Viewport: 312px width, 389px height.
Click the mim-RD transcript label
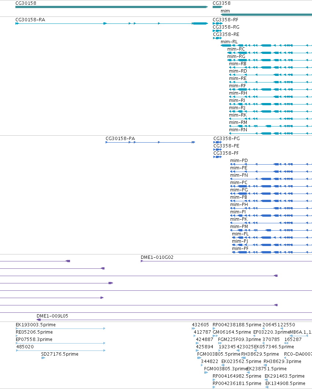tap(238, 71)
